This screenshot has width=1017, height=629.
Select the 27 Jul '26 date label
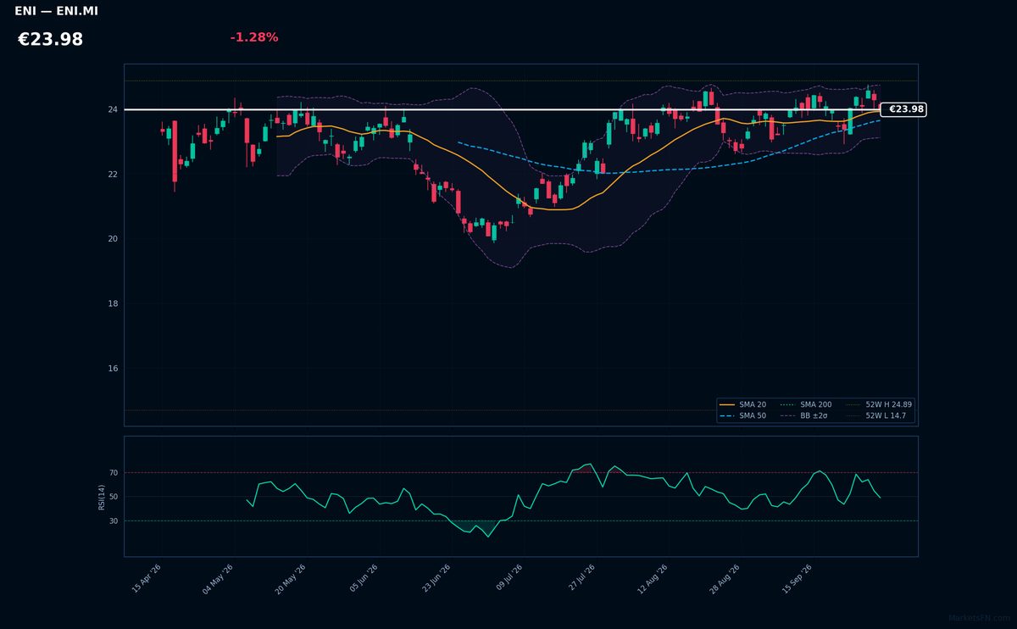click(x=581, y=579)
